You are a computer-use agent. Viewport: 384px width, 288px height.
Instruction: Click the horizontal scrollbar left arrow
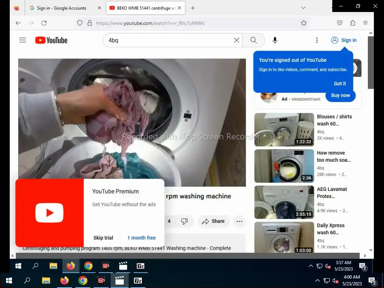(13, 256)
